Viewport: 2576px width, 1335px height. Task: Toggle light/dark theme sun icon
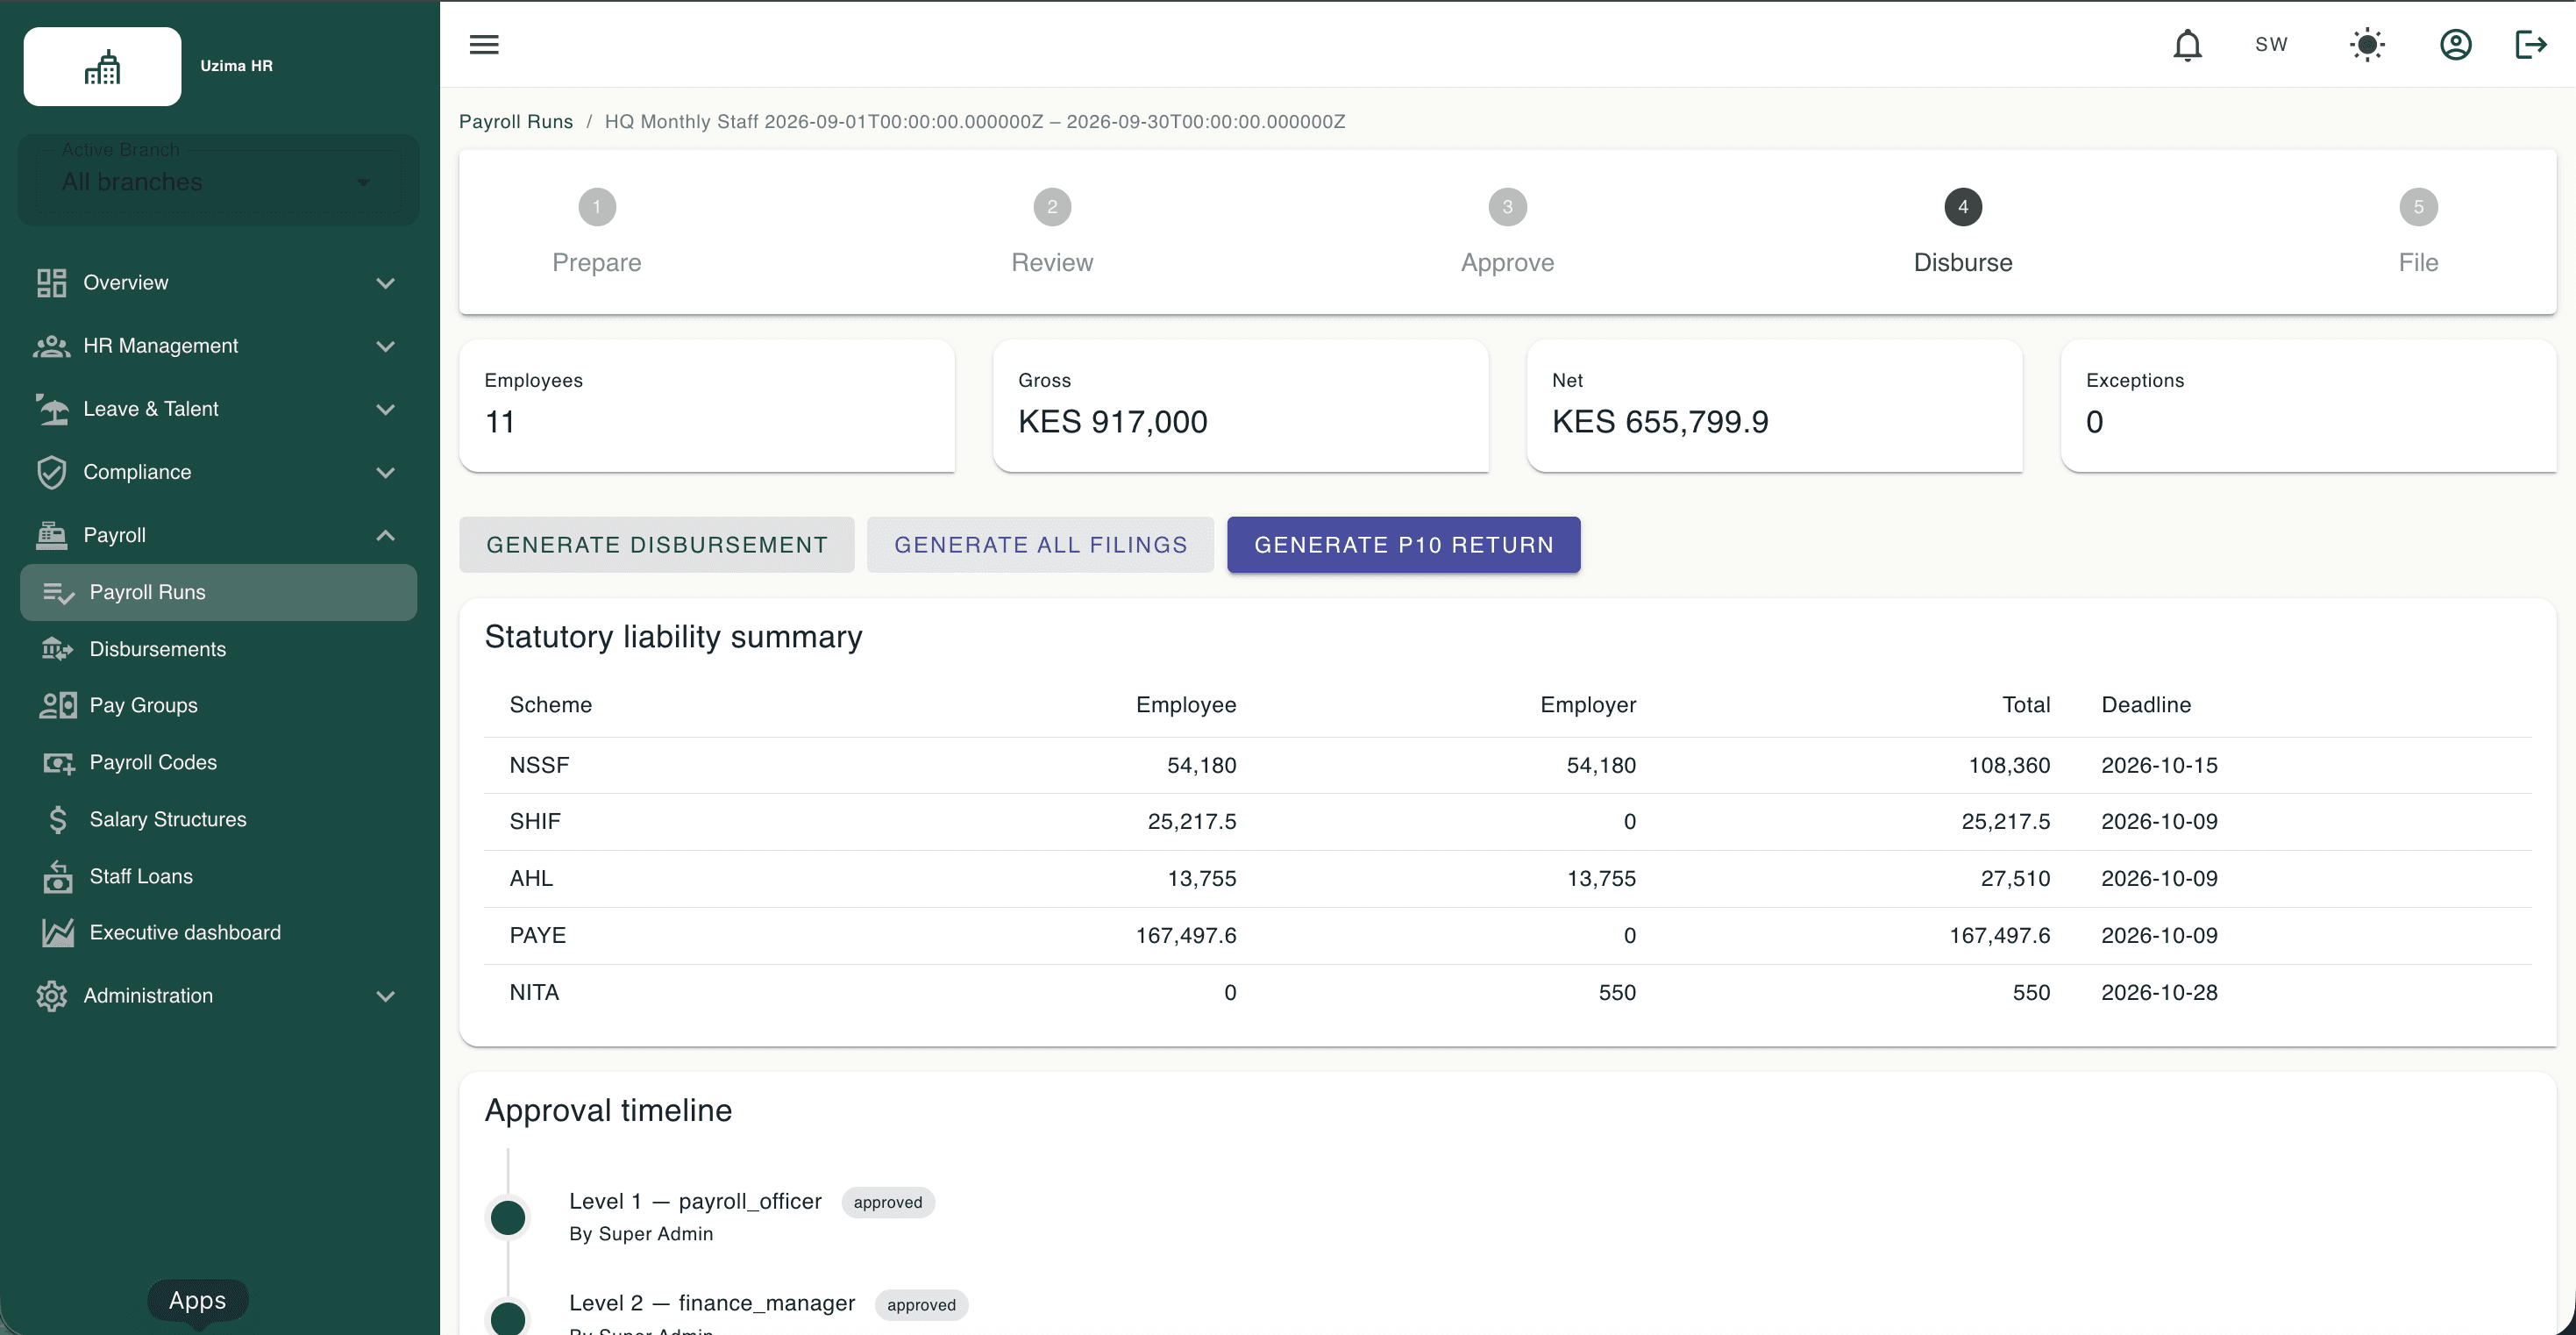click(2367, 45)
